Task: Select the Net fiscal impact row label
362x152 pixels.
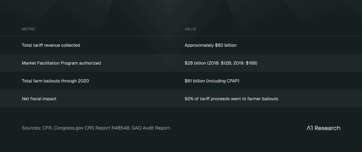Action: point(39,99)
